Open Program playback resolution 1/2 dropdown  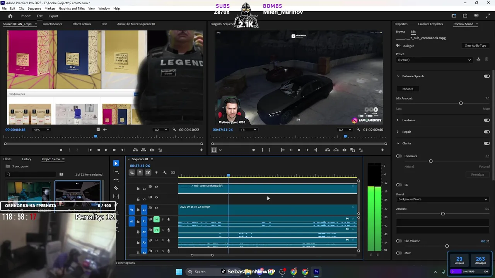coord(345,130)
